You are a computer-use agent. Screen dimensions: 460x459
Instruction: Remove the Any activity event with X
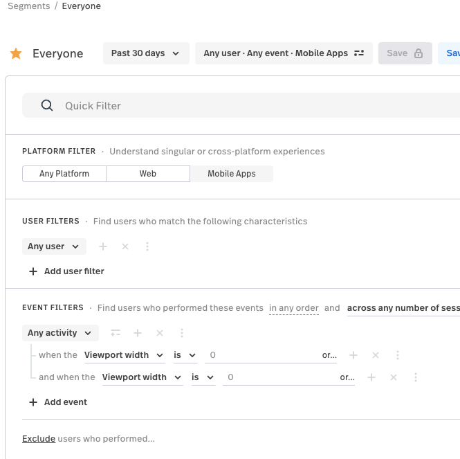(160, 333)
